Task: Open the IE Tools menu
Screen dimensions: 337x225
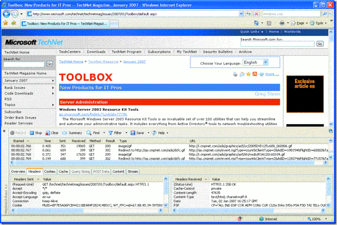Action: point(318,23)
